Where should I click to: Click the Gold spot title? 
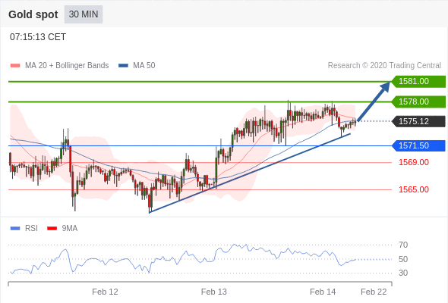(x=33, y=14)
